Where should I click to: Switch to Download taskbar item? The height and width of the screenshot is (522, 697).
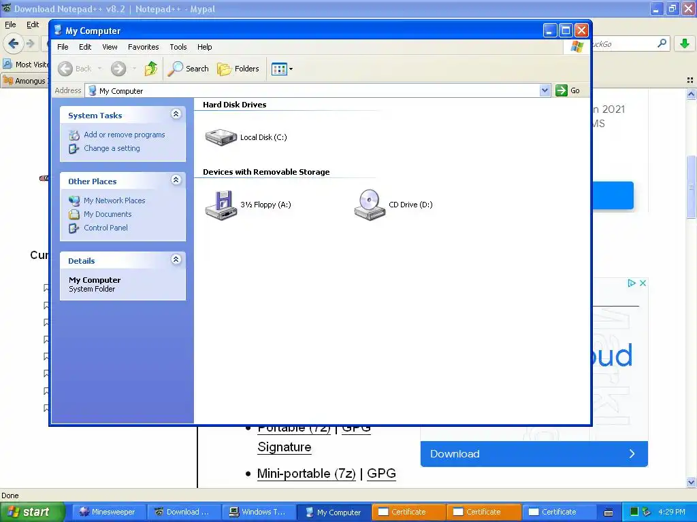click(182, 512)
